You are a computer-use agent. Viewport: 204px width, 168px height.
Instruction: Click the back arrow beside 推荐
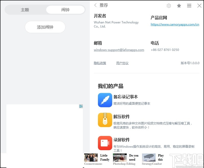click(95, 5)
